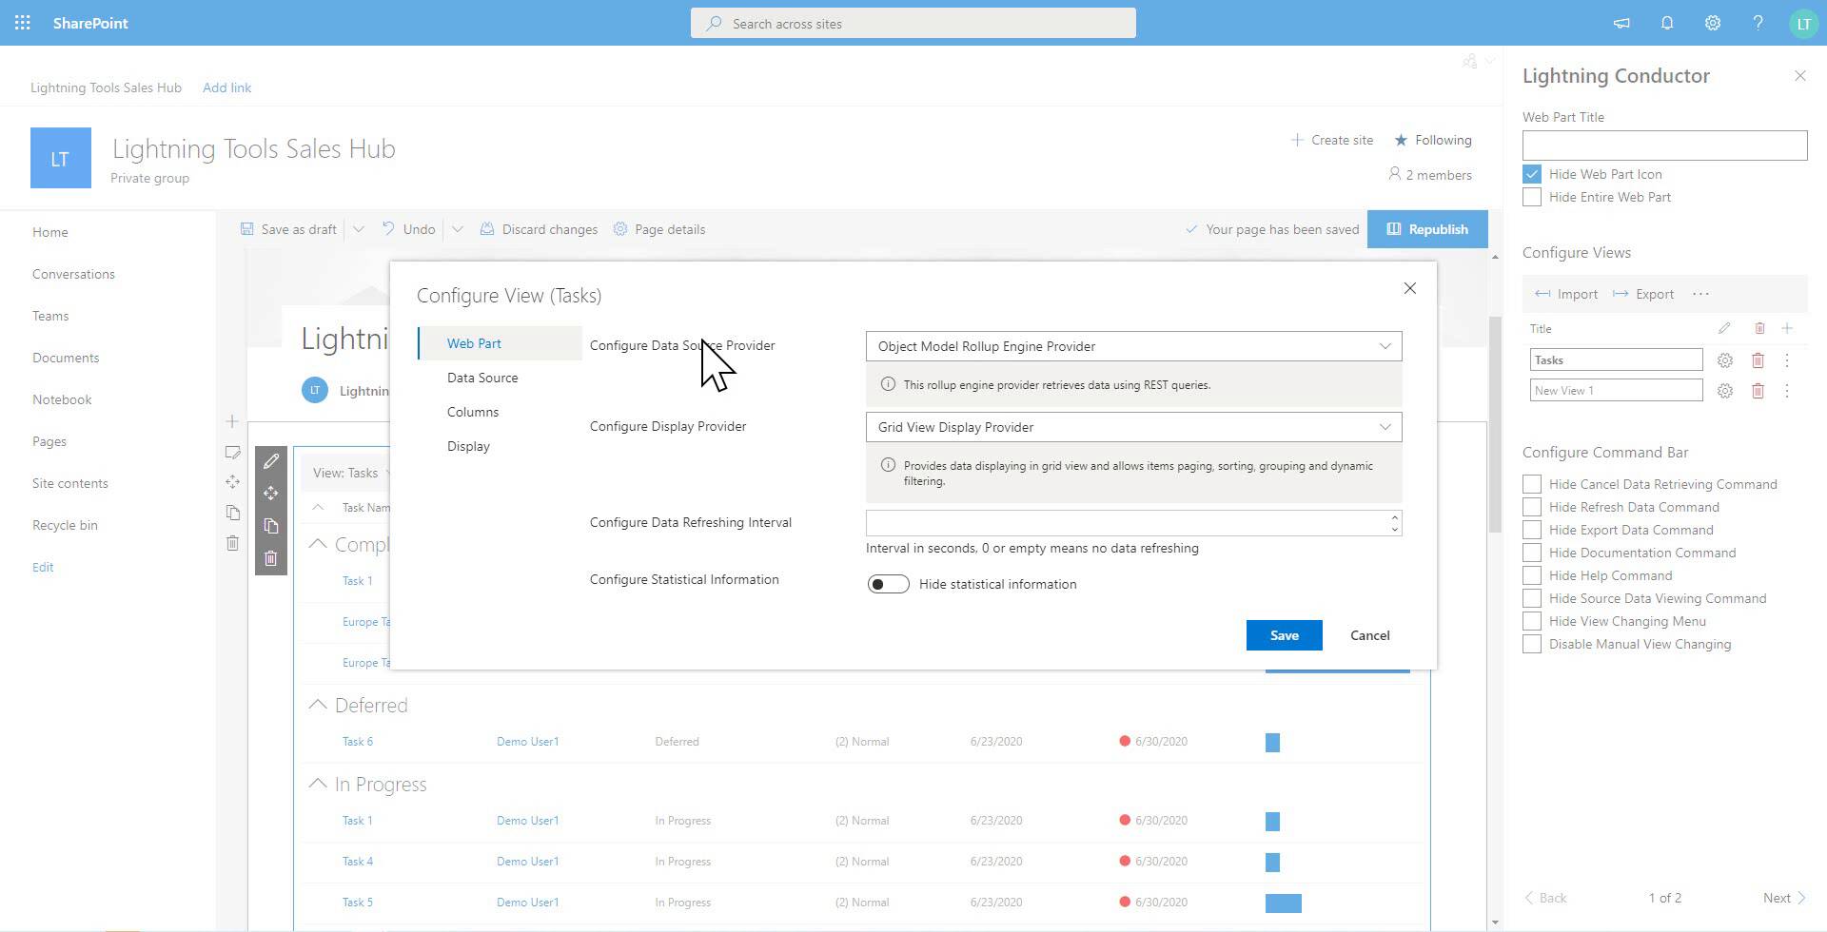This screenshot has height=932, width=1827.
Task: Uncheck the Hide Web Part Icon checkbox
Action: tap(1532, 174)
